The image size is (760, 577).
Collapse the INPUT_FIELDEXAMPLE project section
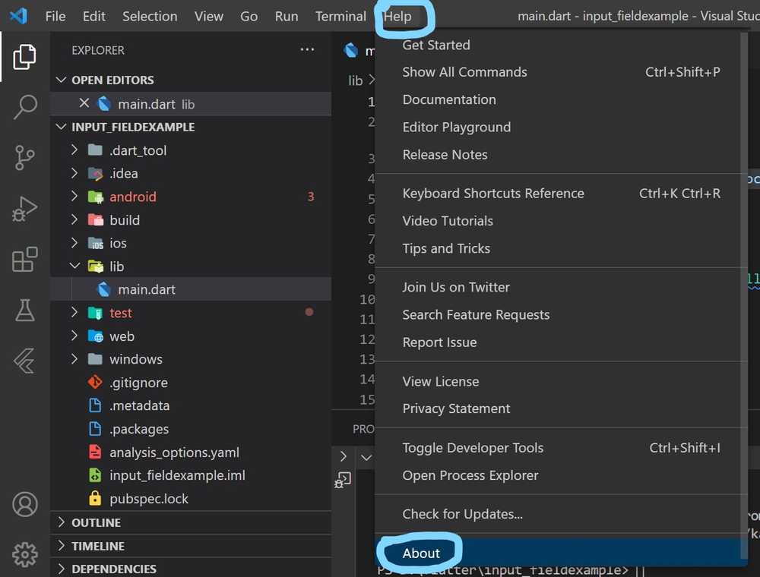61,126
